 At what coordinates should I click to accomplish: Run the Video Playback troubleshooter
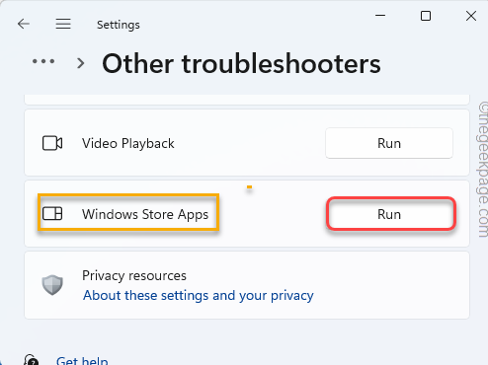pyautogui.click(x=389, y=143)
